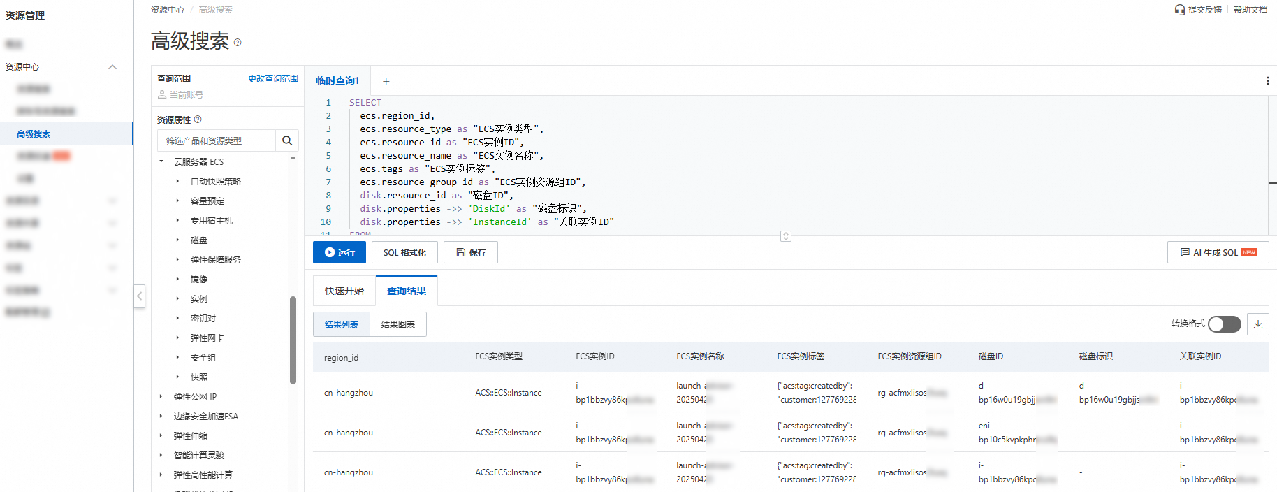Toggle the 转换格式 switch
The width and height of the screenshot is (1277, 492).
(1225, 324)
